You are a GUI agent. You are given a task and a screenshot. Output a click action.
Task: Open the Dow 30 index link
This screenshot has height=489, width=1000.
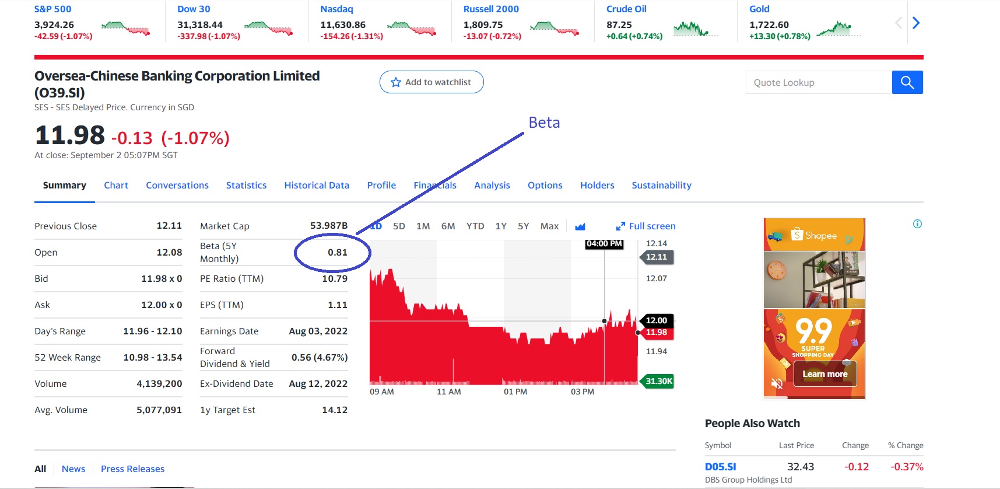click(x=194, y=9)
